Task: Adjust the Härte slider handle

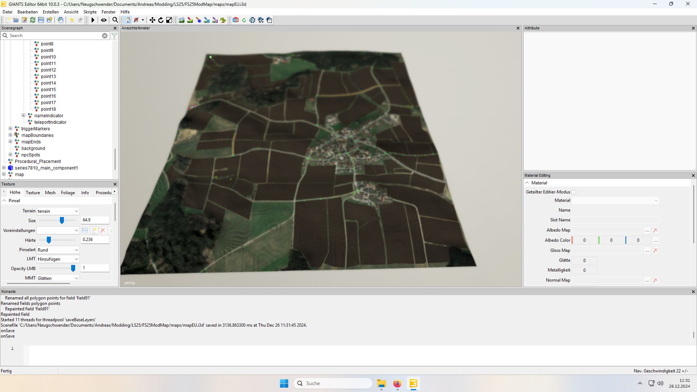Action: (x=49, y=240)
